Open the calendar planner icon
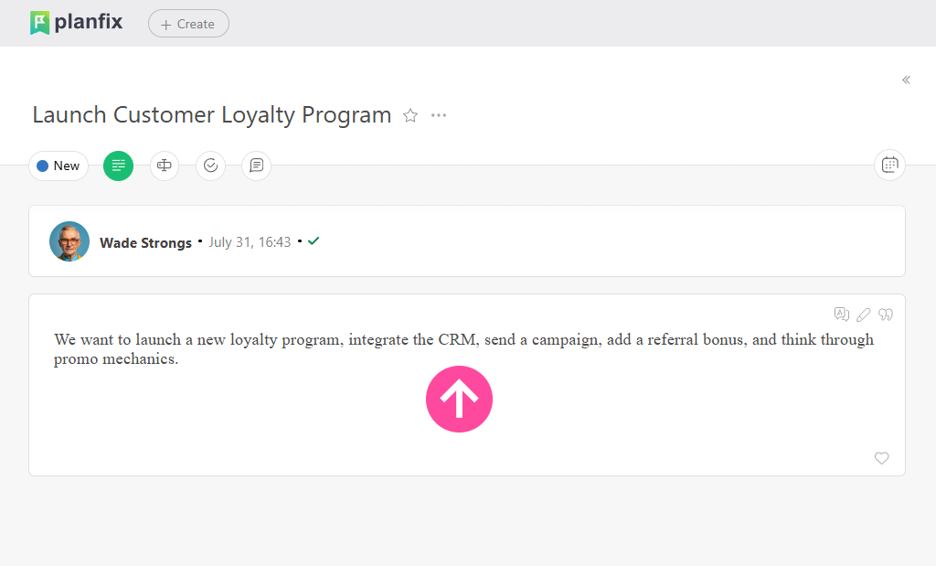Image resolution: width=936 pixels, height=566 pixels. pos(889,165)
